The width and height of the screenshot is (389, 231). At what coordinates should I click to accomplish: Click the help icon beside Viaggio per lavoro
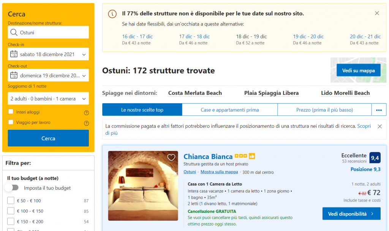click(x=86, y=123)
